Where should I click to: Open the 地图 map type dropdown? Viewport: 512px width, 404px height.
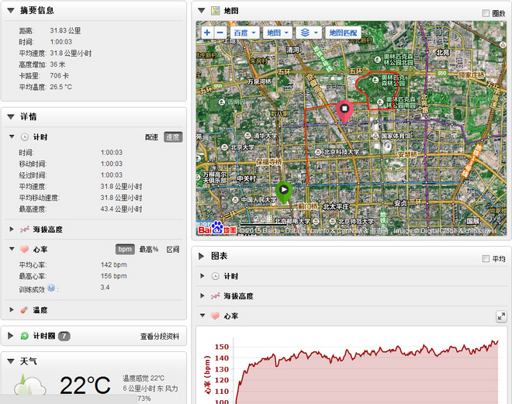tap(277, 33)
